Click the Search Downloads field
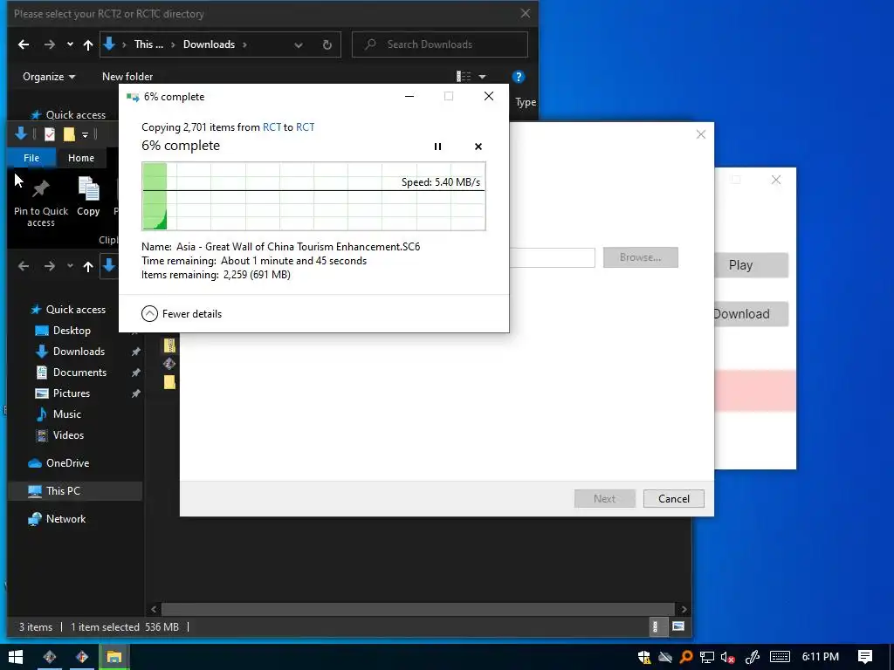The width and height of the screenshot is (894, 670). pyautogui.click(x=440, y=44)
